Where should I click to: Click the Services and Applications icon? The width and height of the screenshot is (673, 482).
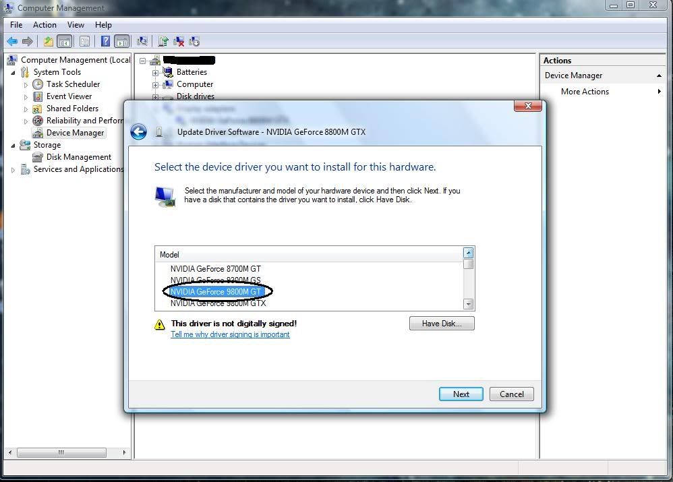pyautogui.click(x=25, y=169)
